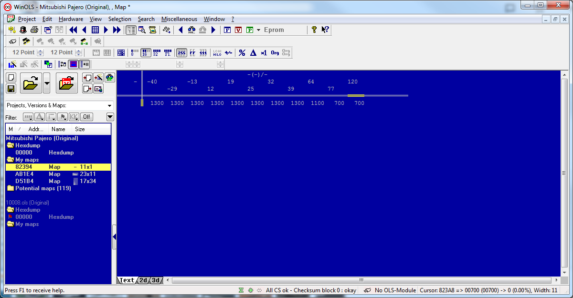Click the delta difference display icon

[253, 53]
